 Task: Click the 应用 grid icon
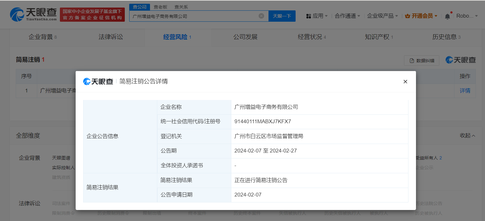pos(309,16)
